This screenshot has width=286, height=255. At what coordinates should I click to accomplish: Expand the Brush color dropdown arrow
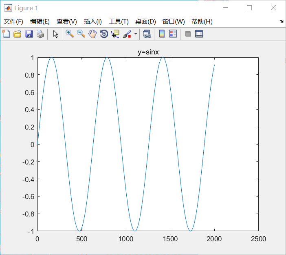(x=136, y=34)
